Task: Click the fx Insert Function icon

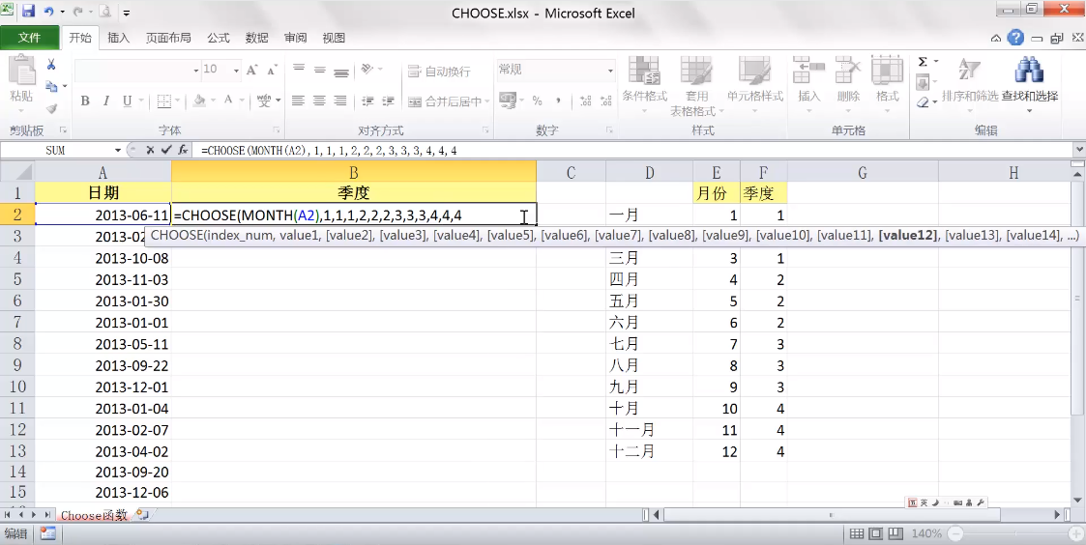Action: [x=183, y=150]
